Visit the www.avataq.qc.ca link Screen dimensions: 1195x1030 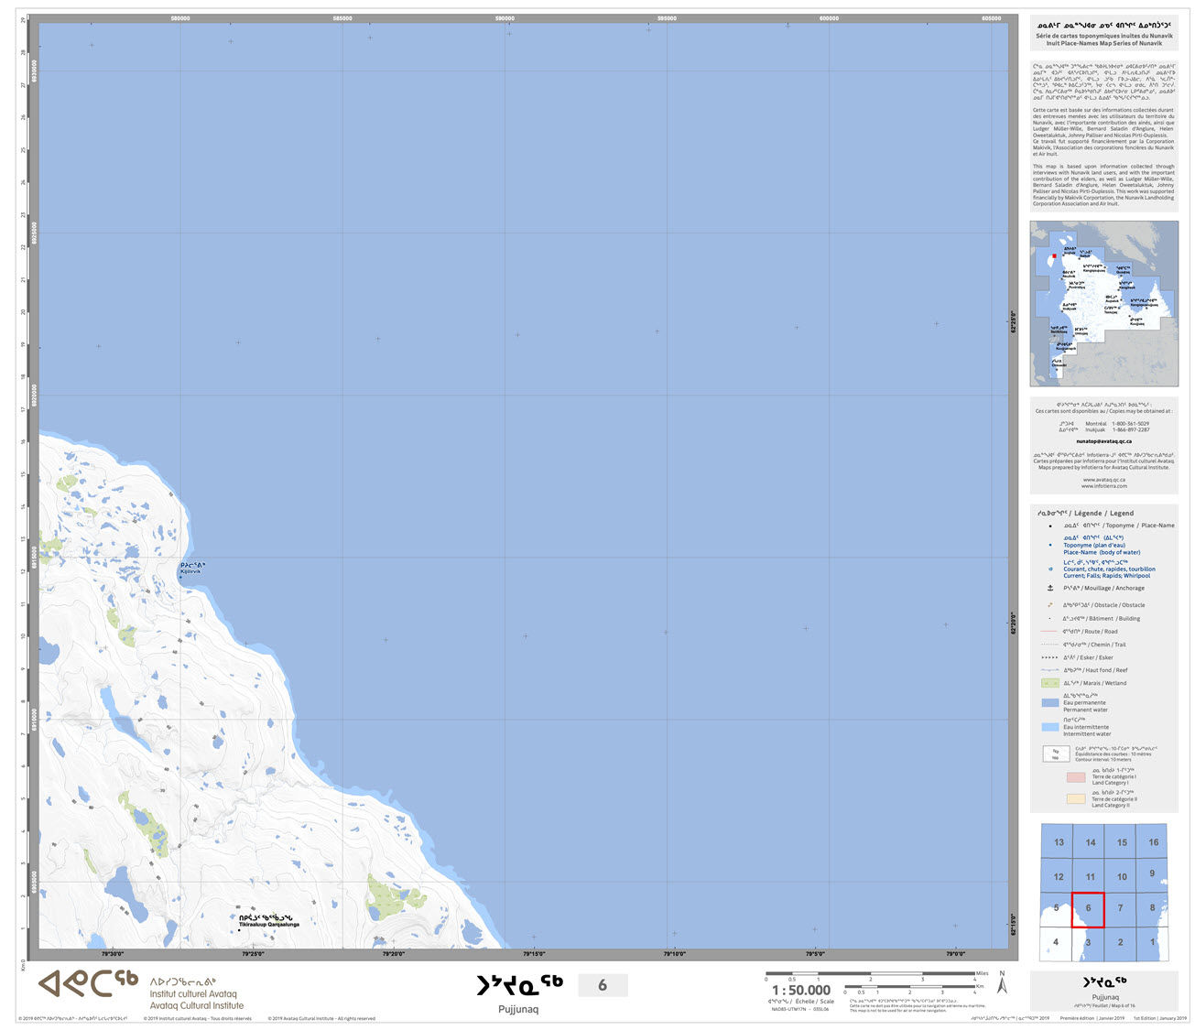[x=1103, y=479]
